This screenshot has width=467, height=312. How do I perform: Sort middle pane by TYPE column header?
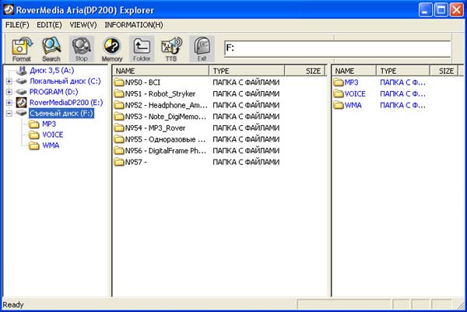click(247, 71)
